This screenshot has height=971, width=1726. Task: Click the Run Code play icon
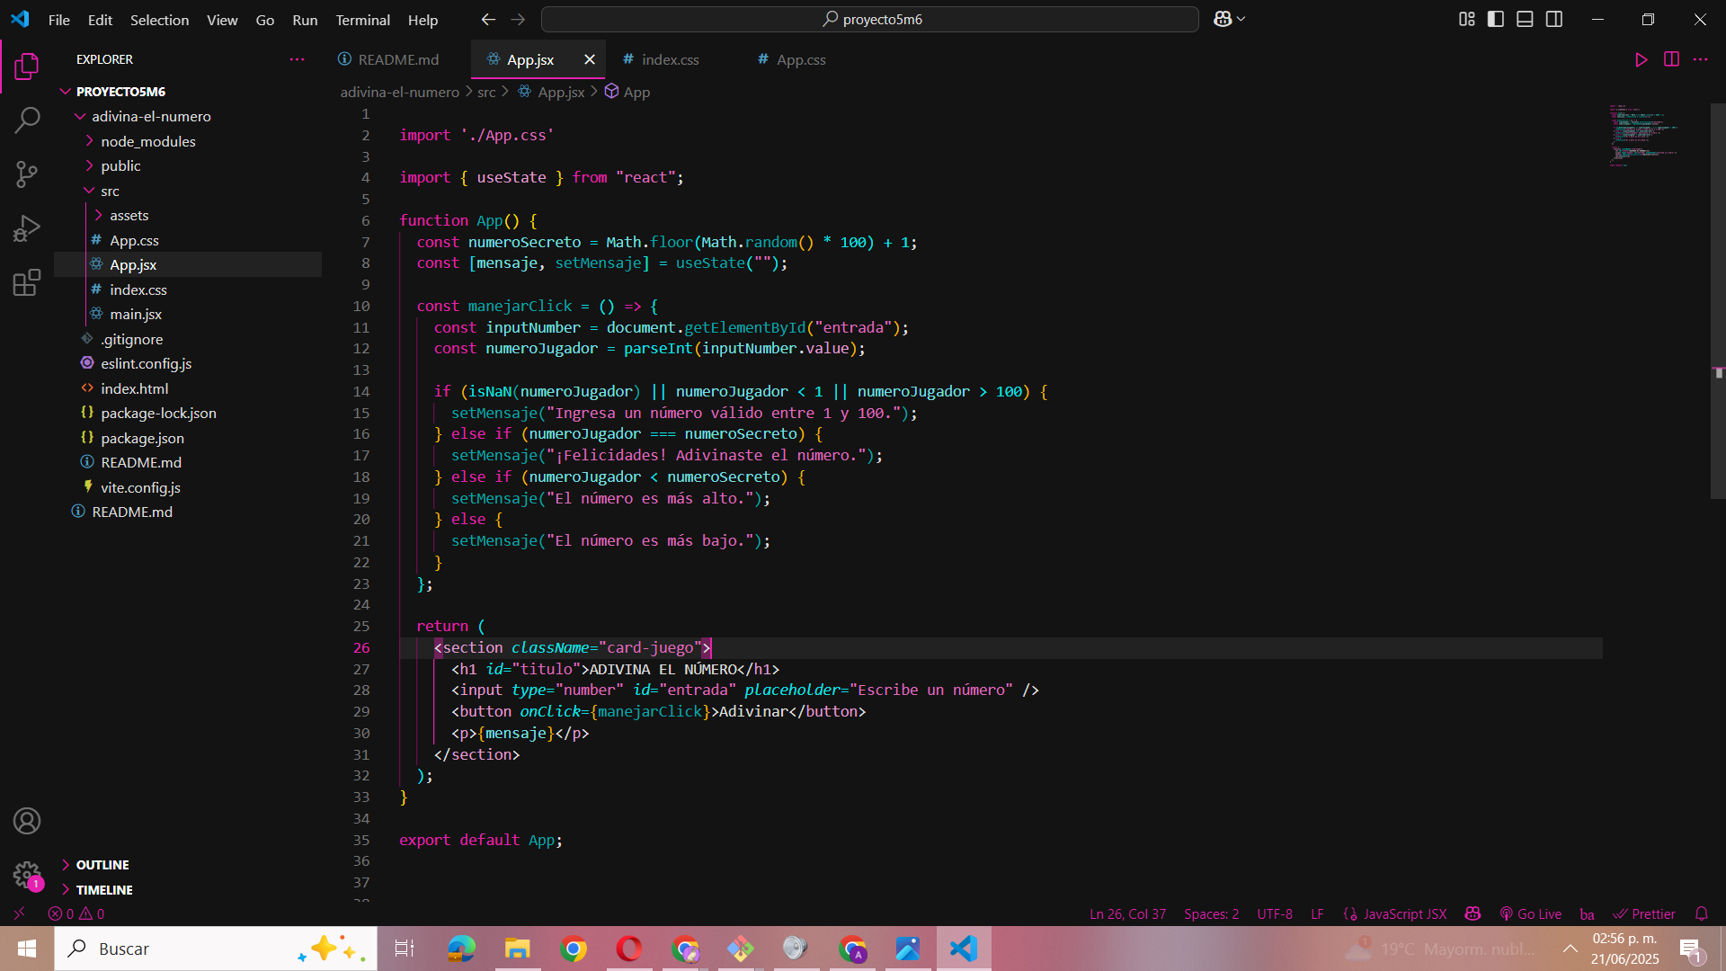(1641, 59)
